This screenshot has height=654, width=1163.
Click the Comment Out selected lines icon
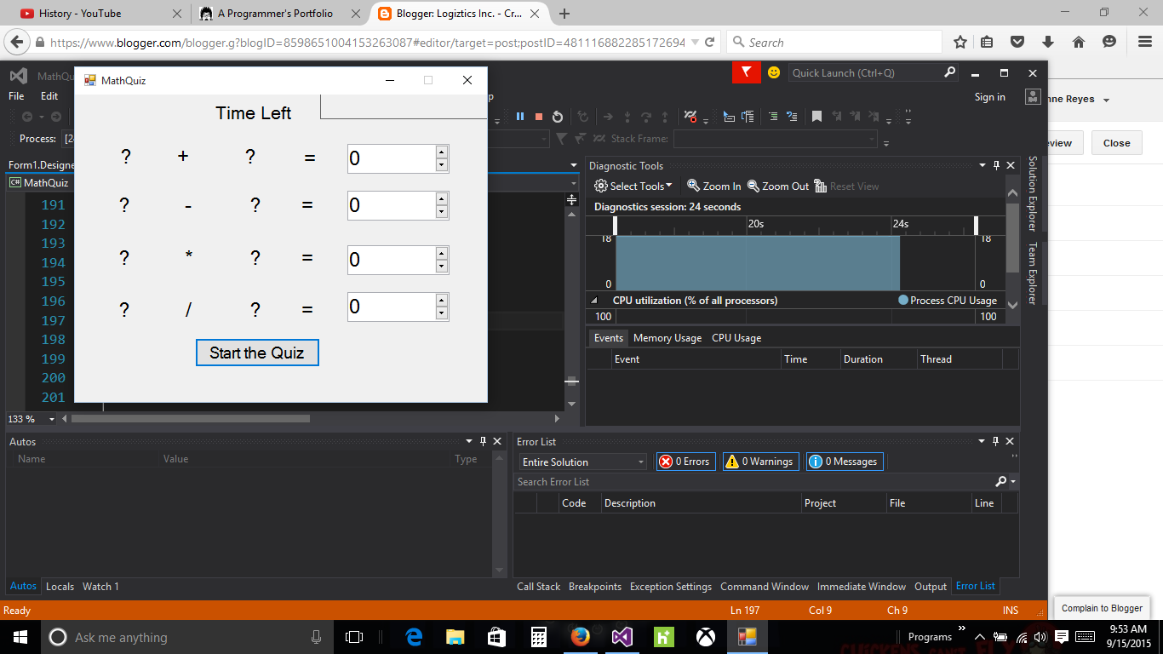point(774,116)
